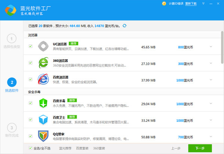Click the QQ管家 title text
224x154 pixels.
59,134
